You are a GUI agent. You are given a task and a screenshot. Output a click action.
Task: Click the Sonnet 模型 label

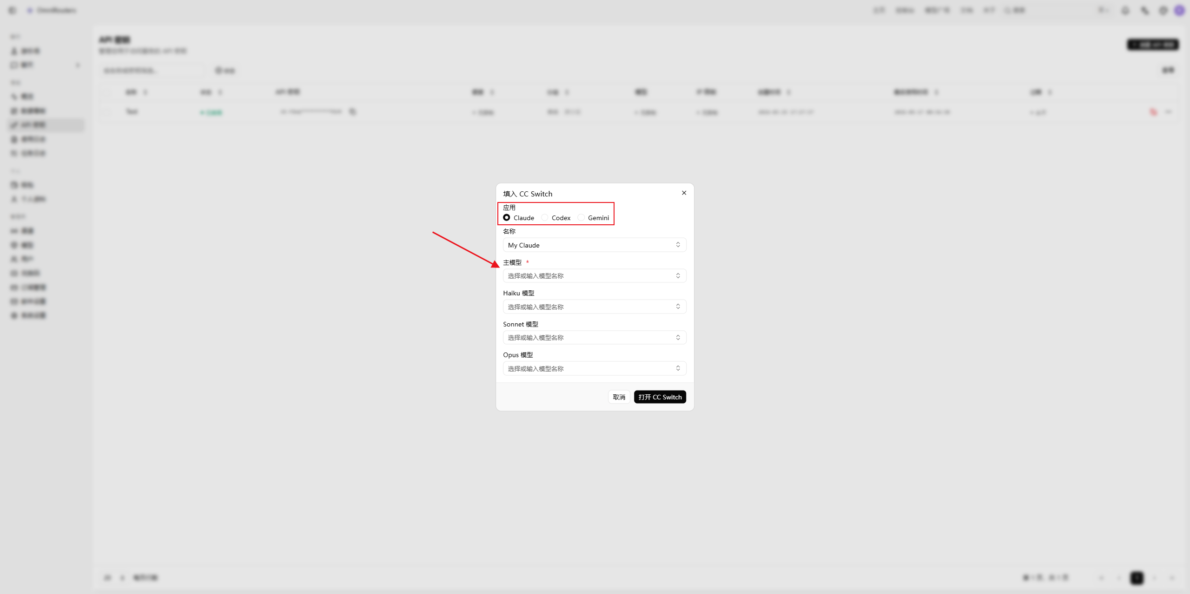[520, 324]
